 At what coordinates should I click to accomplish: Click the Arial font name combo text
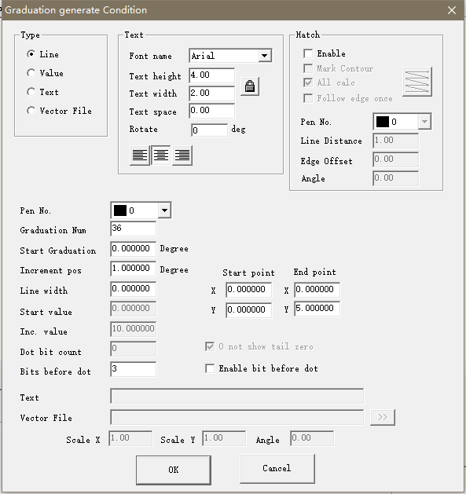coord(203,56)
